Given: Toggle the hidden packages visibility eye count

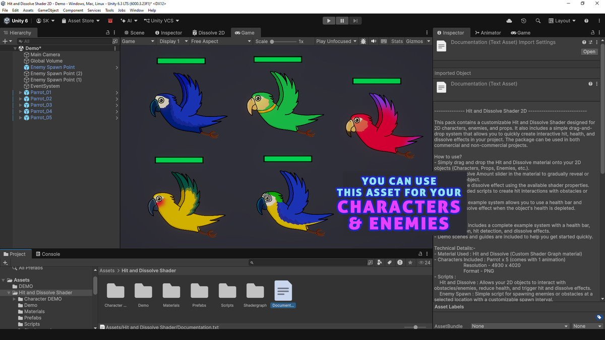Looking at the screenshot, I should (x=425, y=262).
